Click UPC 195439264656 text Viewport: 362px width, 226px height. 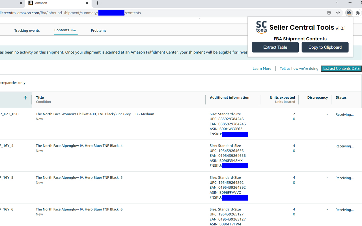pyautogui.click(x=227, y=151)
